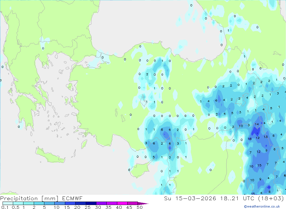Select the 10–15 mm legend color box
286x209 pixels.
(60, 203)
